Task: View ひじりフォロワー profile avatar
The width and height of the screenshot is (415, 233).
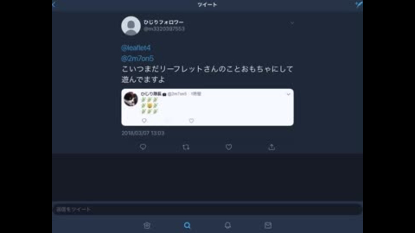Action: 131,26
